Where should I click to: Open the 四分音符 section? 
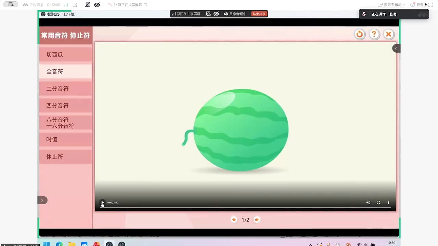65,106
